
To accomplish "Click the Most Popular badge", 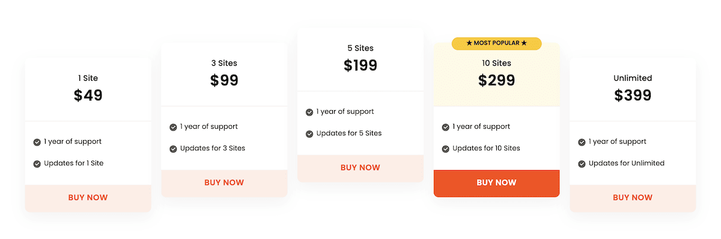I will 496,43.
